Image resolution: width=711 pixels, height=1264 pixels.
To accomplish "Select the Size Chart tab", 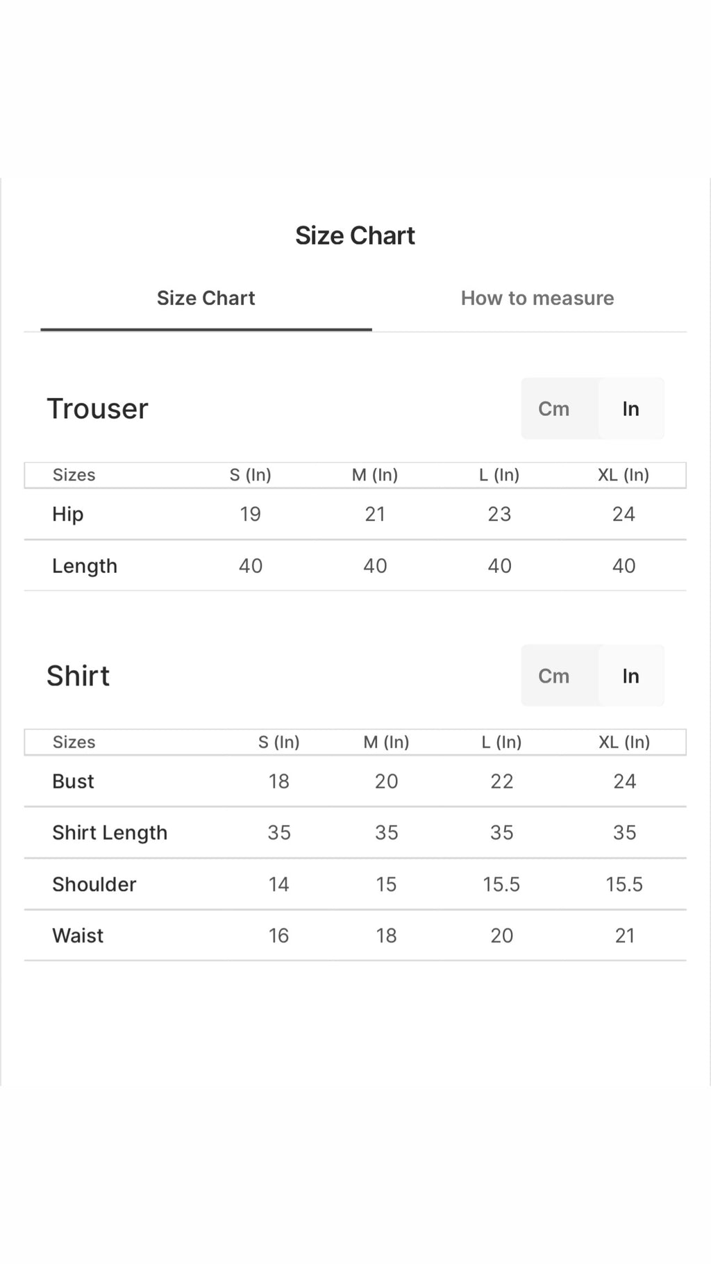I will pos(206,298).
